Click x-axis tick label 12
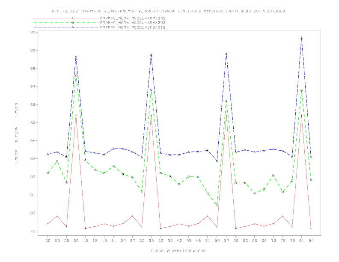This screenshot has height=262, width=339. coord(86,241)
